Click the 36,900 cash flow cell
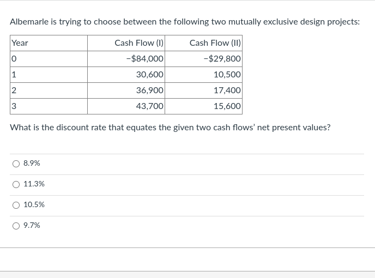The image size is (375, 278). (126, 90)
